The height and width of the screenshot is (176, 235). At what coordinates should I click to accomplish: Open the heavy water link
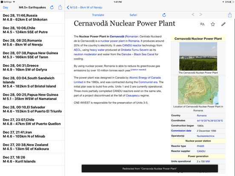(x=97, y=50)
